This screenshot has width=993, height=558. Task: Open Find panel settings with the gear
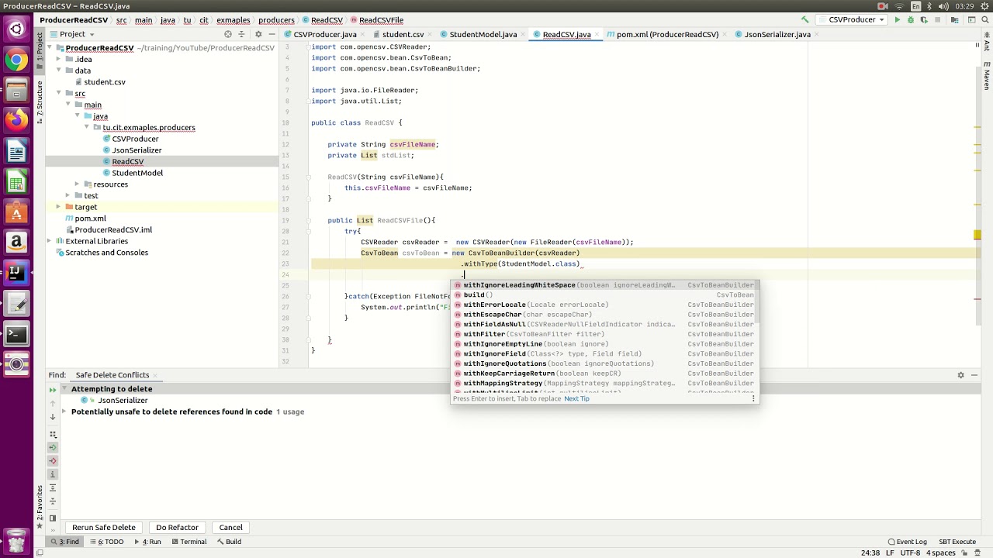point(960,375)
